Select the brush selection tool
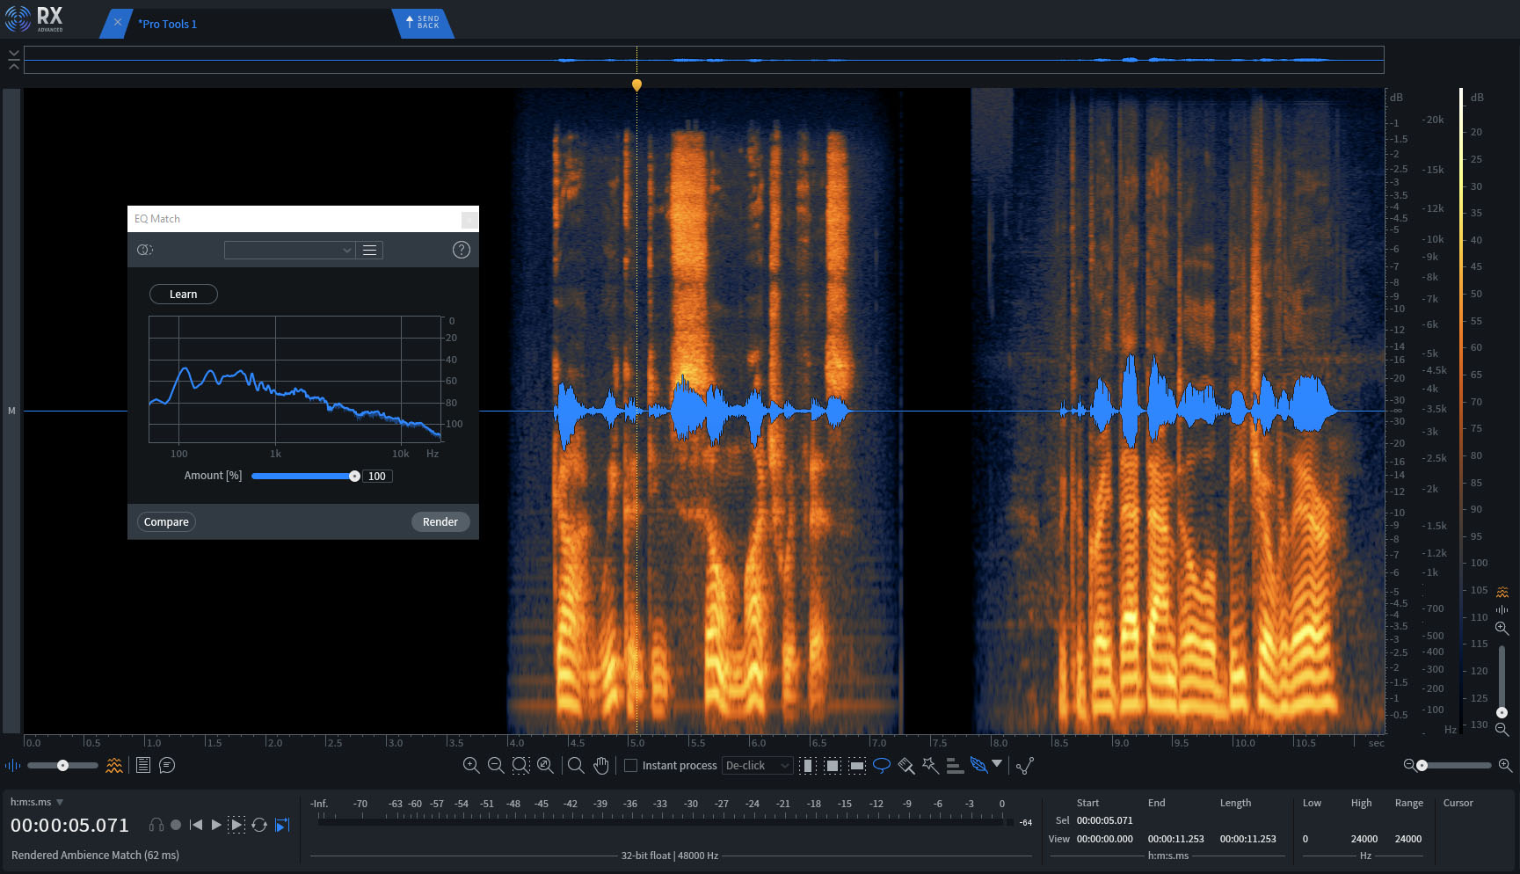1520x874 pixels. click(906, 765)
